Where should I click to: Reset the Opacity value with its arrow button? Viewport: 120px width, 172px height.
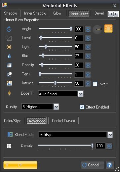tap(88, 65)
